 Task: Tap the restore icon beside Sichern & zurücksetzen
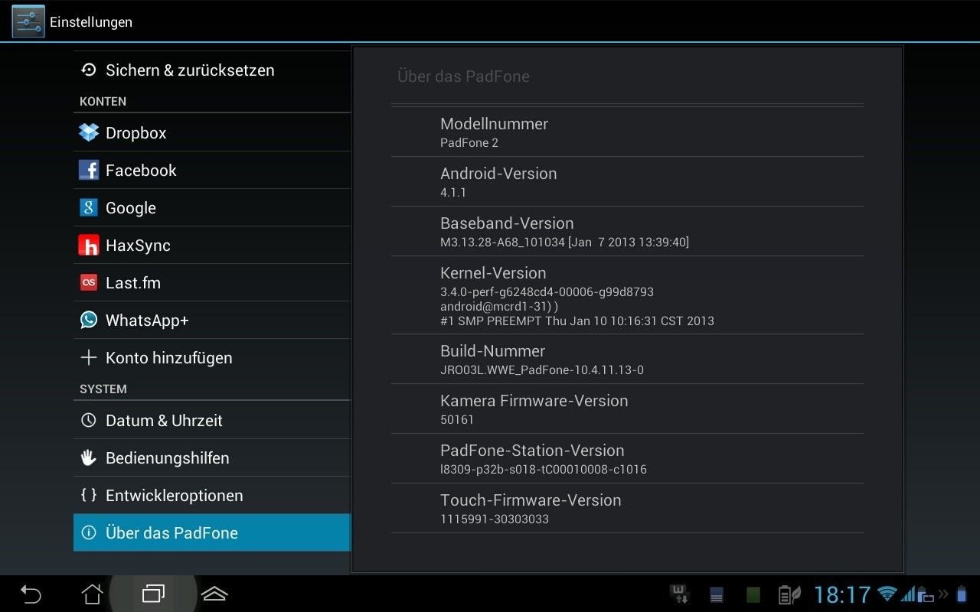point(89,70)
